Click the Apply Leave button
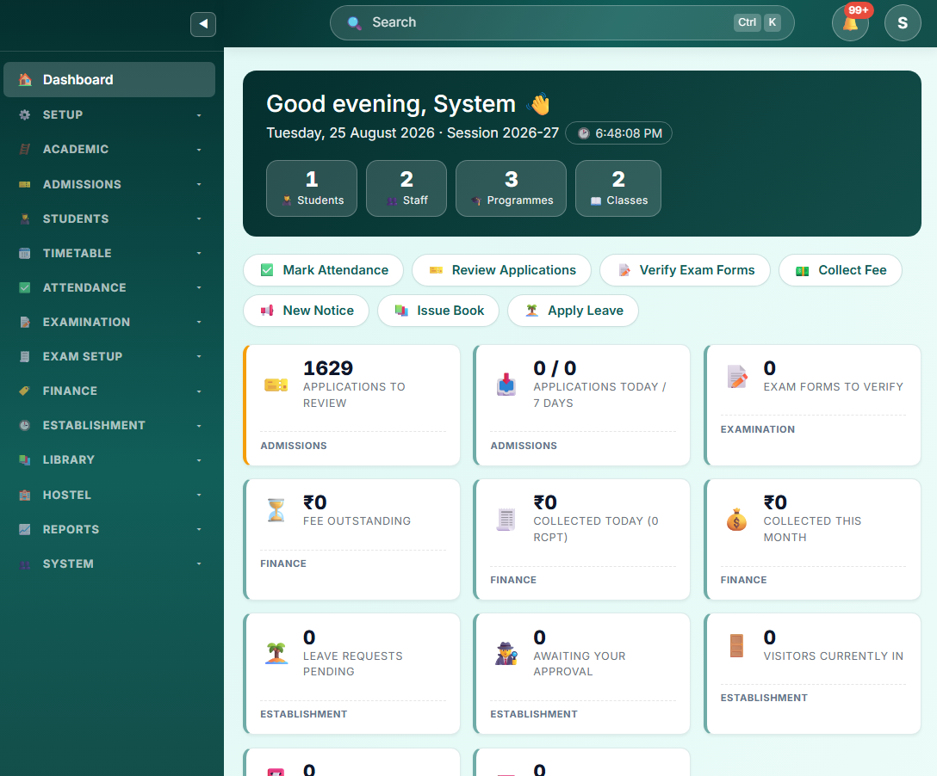937x776 pixels. (x=573, y=311)
